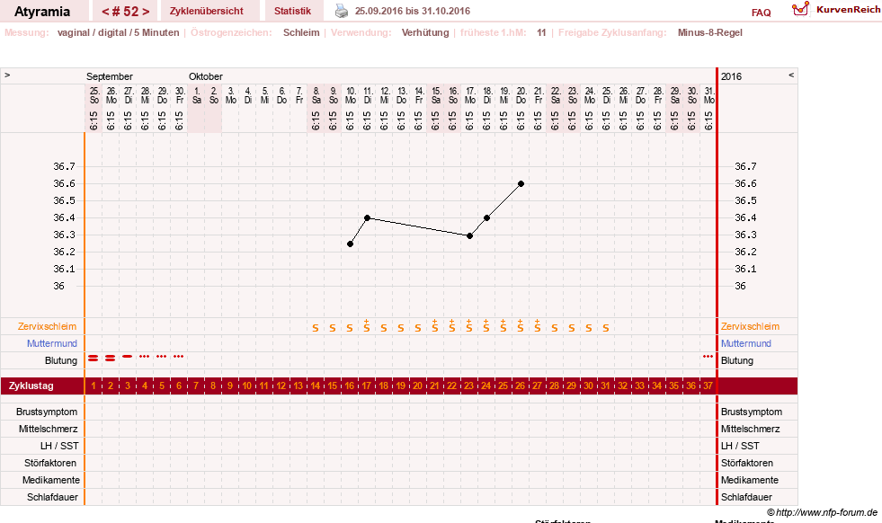Open the Zyklenübersicht tab

point(207,11)
